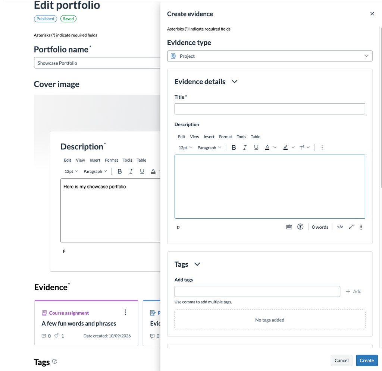Collapse the Tags section in Create evidence
Screen dimensions: 382x371
197,264
